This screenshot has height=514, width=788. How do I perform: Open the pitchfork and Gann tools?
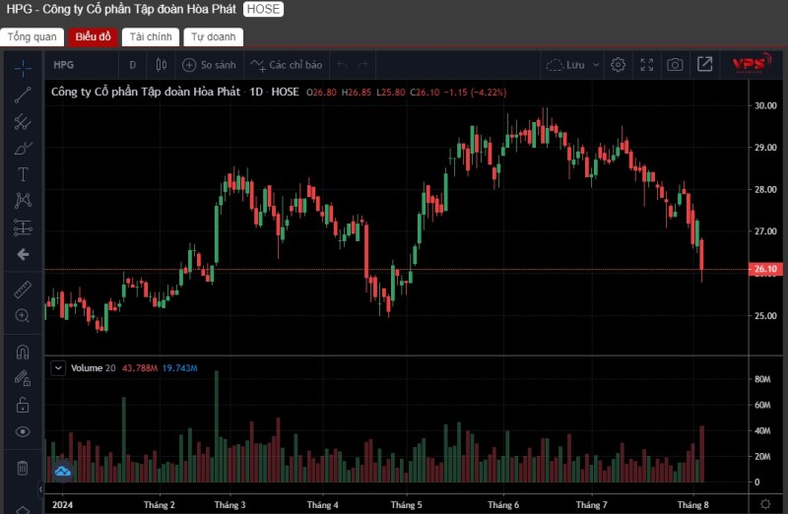23,121
